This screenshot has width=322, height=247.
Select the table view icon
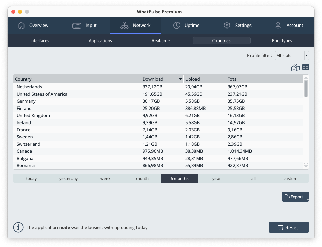click(305, 67)
